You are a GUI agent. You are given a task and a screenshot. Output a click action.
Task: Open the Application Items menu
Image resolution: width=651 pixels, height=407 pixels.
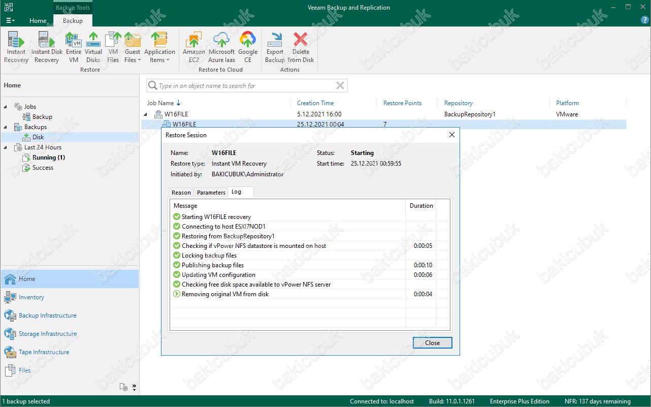click(x=159, y=47)
